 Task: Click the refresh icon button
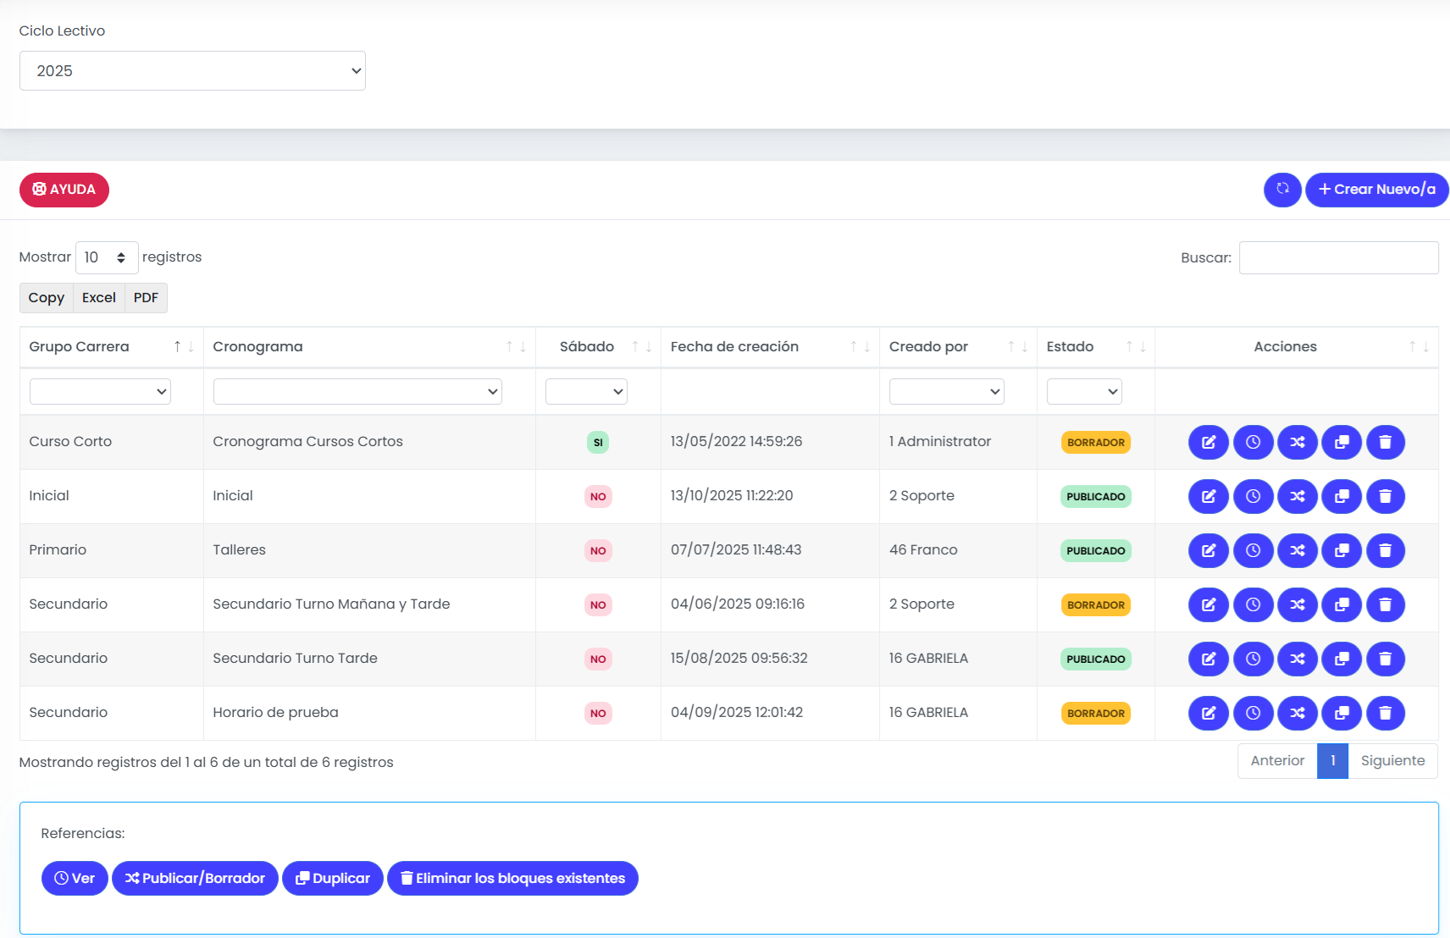tap(1282, 190)
